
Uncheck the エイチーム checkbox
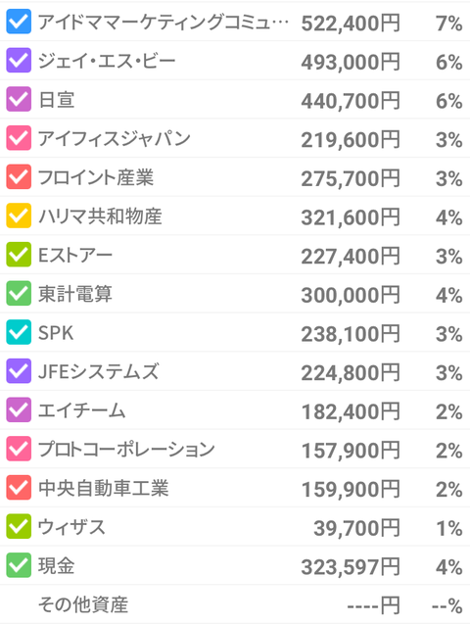(19, 409)
